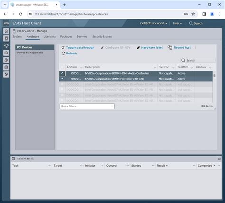225x203 pixels.
Task: Check the first Intel Corporation Xeon row
Action: tap(62, 84)
